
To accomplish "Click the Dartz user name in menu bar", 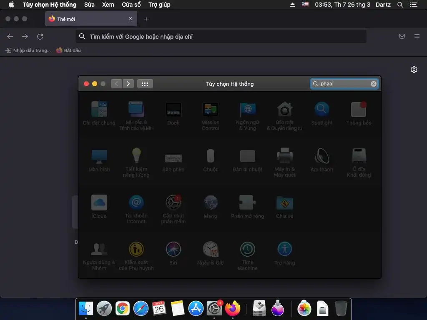I will tap(383, 5).
